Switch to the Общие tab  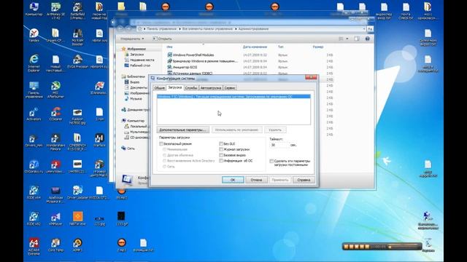[x=159, y=88]
